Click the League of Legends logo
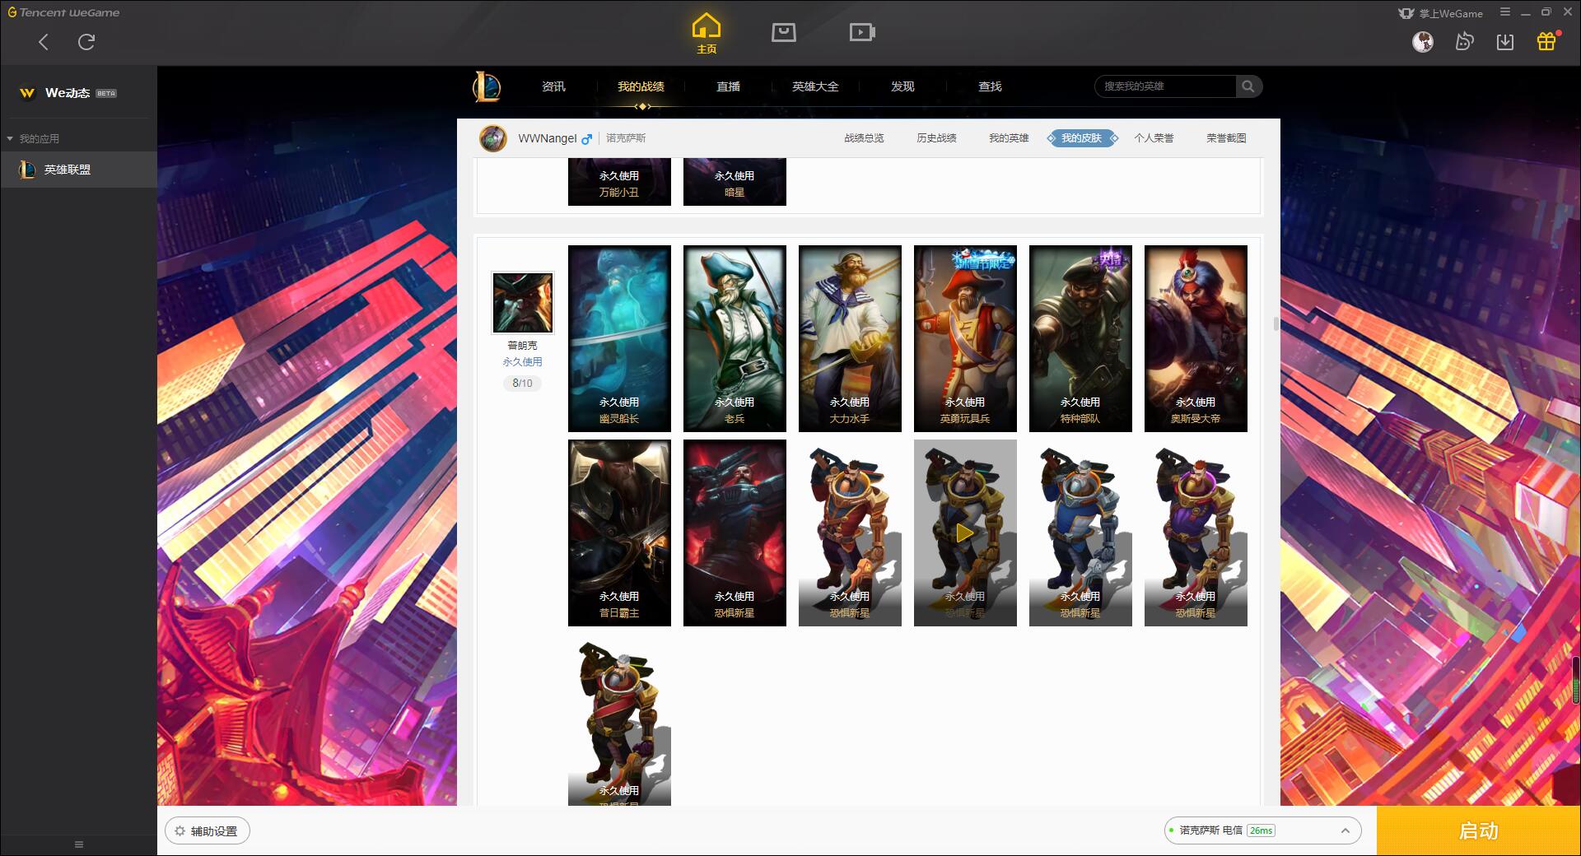 (x=487, y=86)
